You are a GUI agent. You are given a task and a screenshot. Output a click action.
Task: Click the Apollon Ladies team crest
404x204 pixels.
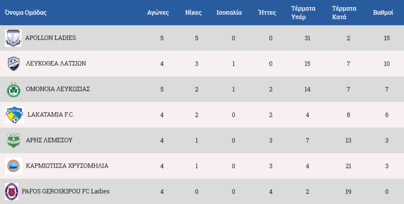click(13, 38)
